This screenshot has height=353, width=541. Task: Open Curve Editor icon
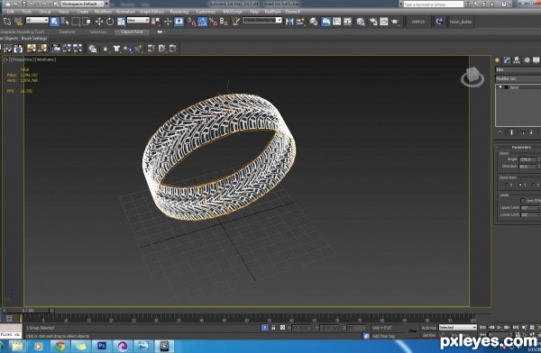(x=336, y=22)
